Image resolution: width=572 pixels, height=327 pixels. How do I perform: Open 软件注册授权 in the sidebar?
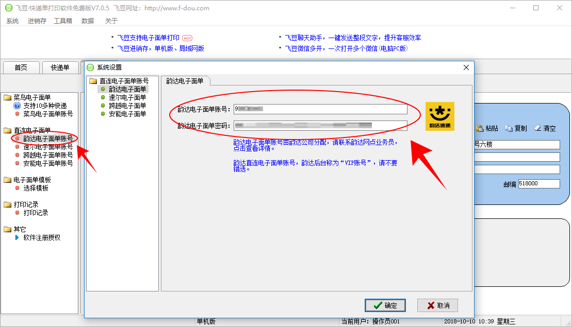point(42,237)
